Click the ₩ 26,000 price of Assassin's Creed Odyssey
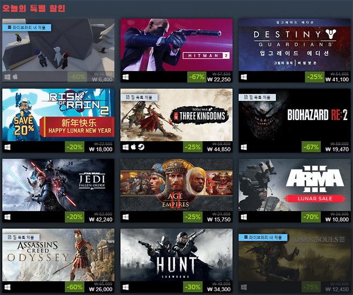353x295 pixels. (101, 290)
